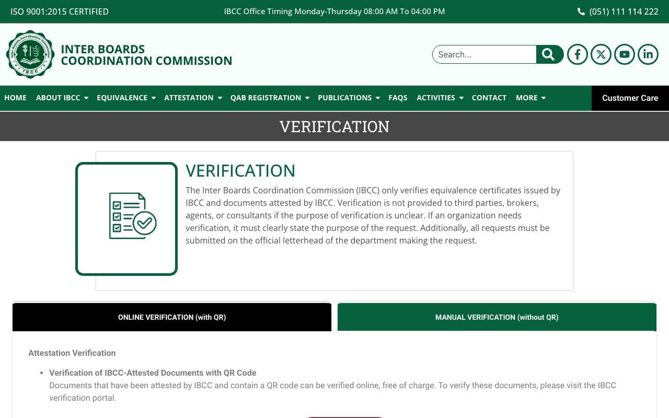Open the YouTube social icon
The height and width of the screenshot is (418, 669).
pos(625,54)
